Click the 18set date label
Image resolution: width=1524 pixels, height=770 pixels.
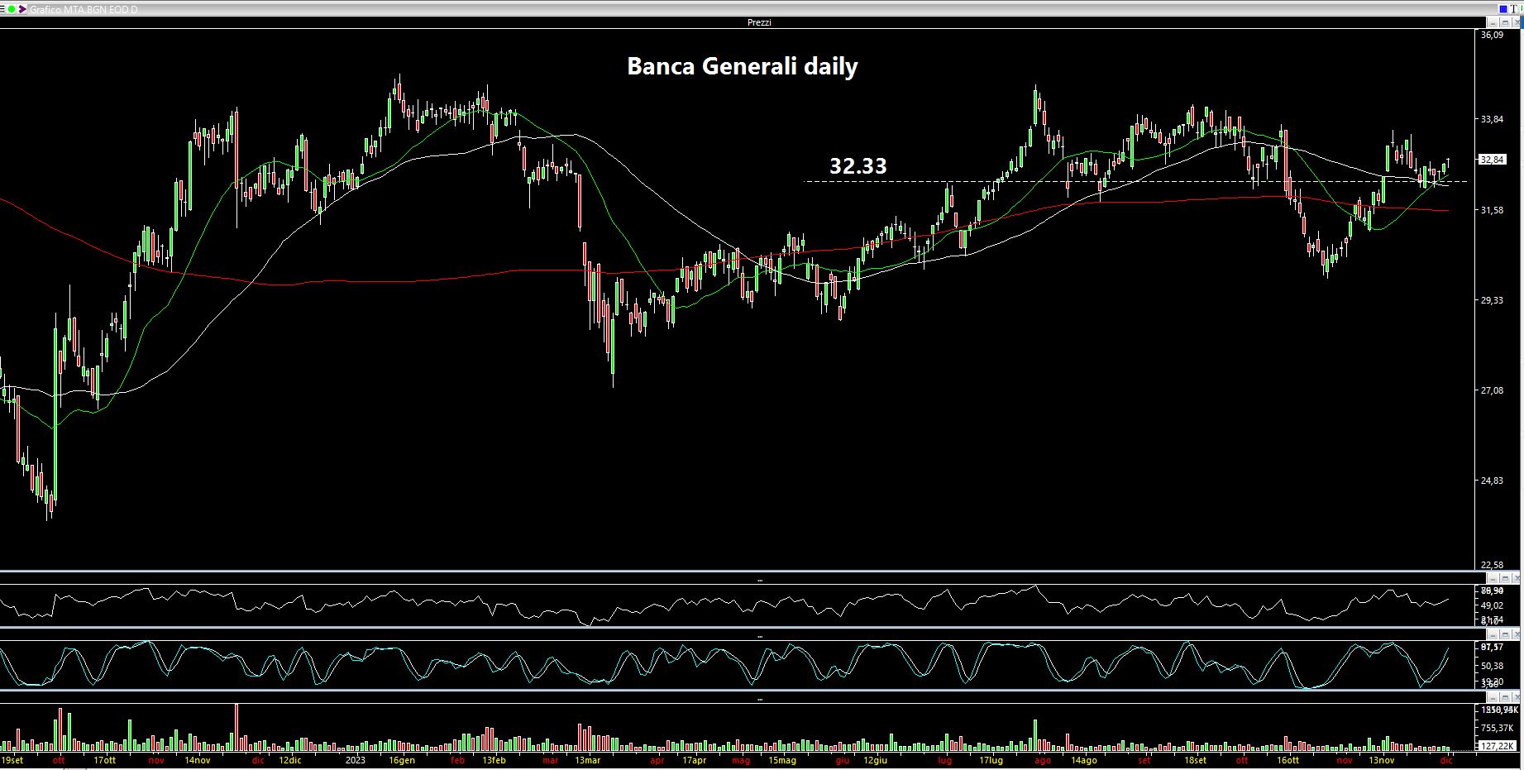tap(1196, 760)
